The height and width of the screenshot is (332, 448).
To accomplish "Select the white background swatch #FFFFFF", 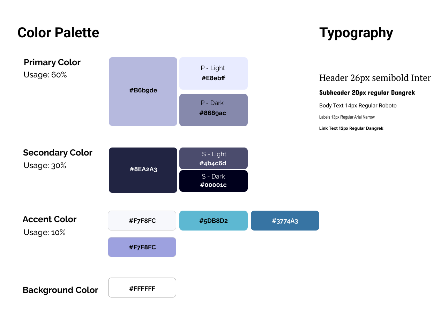I will coord(142,287).
